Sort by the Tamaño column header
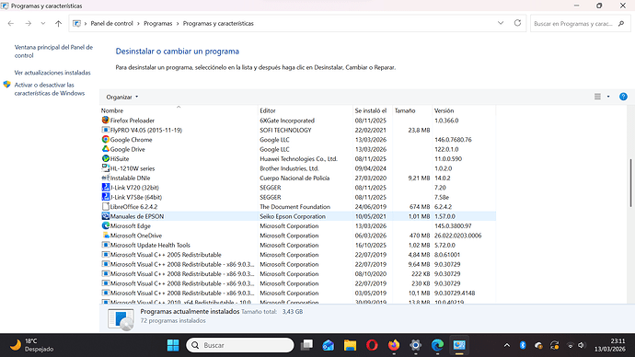This screenshot has height=357, width=635. (412, 110)
